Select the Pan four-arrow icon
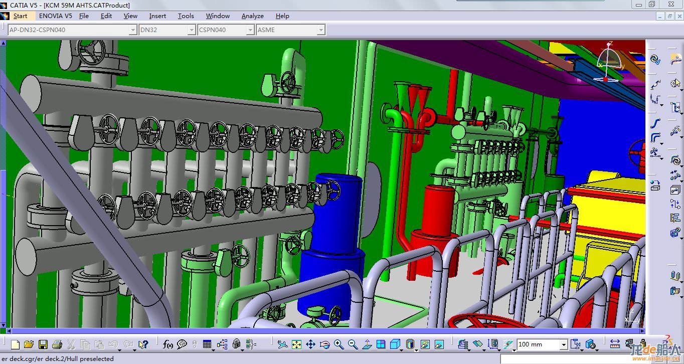This screenshot has height=364, width=684. [310, 344]
